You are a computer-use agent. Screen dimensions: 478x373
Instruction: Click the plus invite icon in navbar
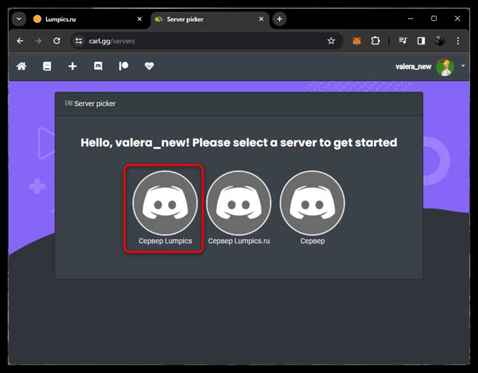coord(73,66)
